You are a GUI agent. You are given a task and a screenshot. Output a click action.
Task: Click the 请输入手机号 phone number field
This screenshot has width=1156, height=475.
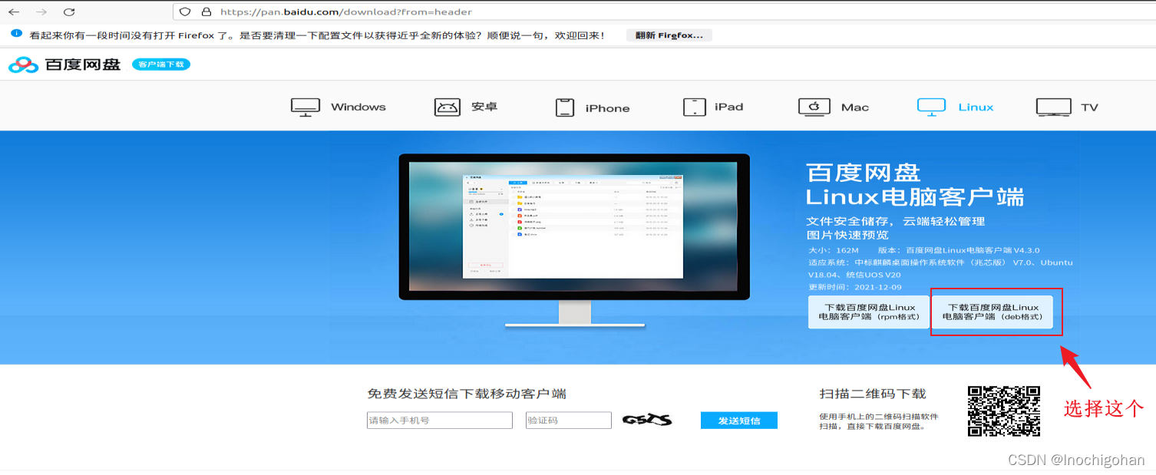440,421
